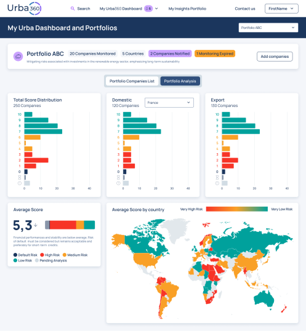Viewport: 306px width, 331px height.
Task: Click the hourglass icon in Total Score chart
Action: (20, 177)
